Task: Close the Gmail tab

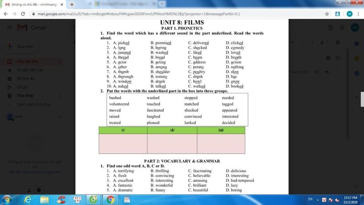Action: (62, 4)
